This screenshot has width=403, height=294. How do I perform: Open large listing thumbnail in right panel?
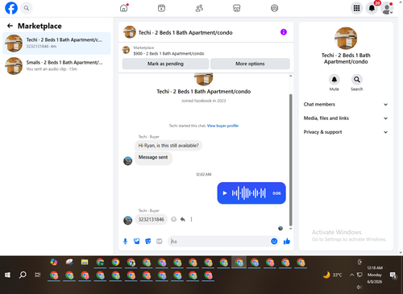(x=346, y=38)
